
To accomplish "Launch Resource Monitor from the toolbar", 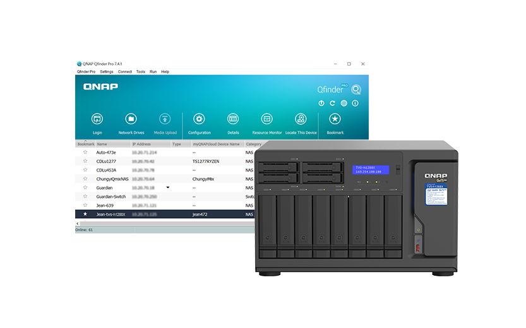I will (267, 119).
